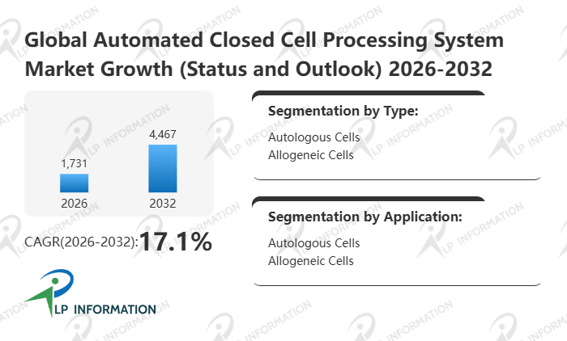Viewport: 567px width, 341px height.
Task: Select the 2032 blue chart bar
Action: pyautogui.click(x=163, y=168)
